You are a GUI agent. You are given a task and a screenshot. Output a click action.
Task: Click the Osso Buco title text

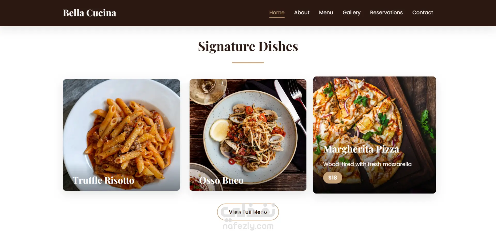pos(221,180)
